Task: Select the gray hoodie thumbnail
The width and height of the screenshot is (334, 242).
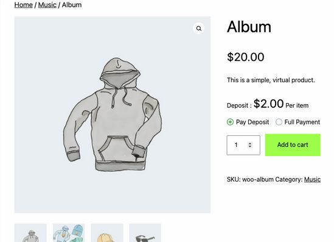Action: (x=30, y=233)
